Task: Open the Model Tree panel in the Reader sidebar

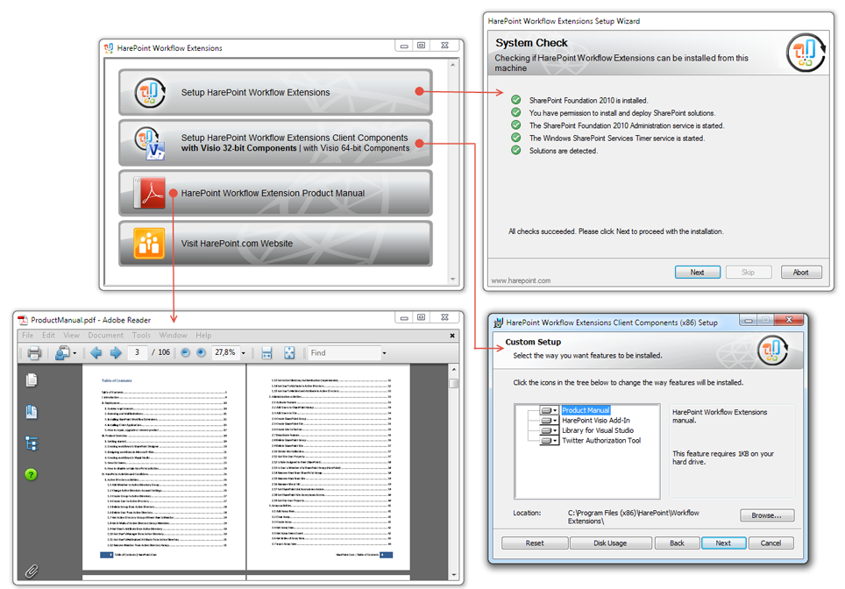Action: pyautogui.click(x=32, y=444)
